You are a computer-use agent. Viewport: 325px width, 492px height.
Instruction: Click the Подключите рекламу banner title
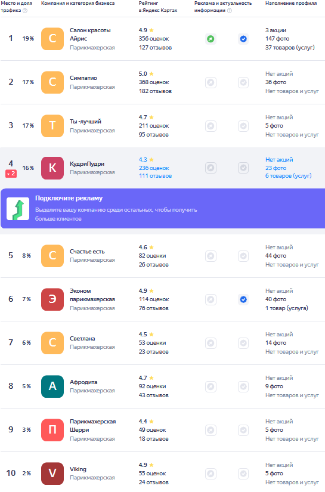69,198
